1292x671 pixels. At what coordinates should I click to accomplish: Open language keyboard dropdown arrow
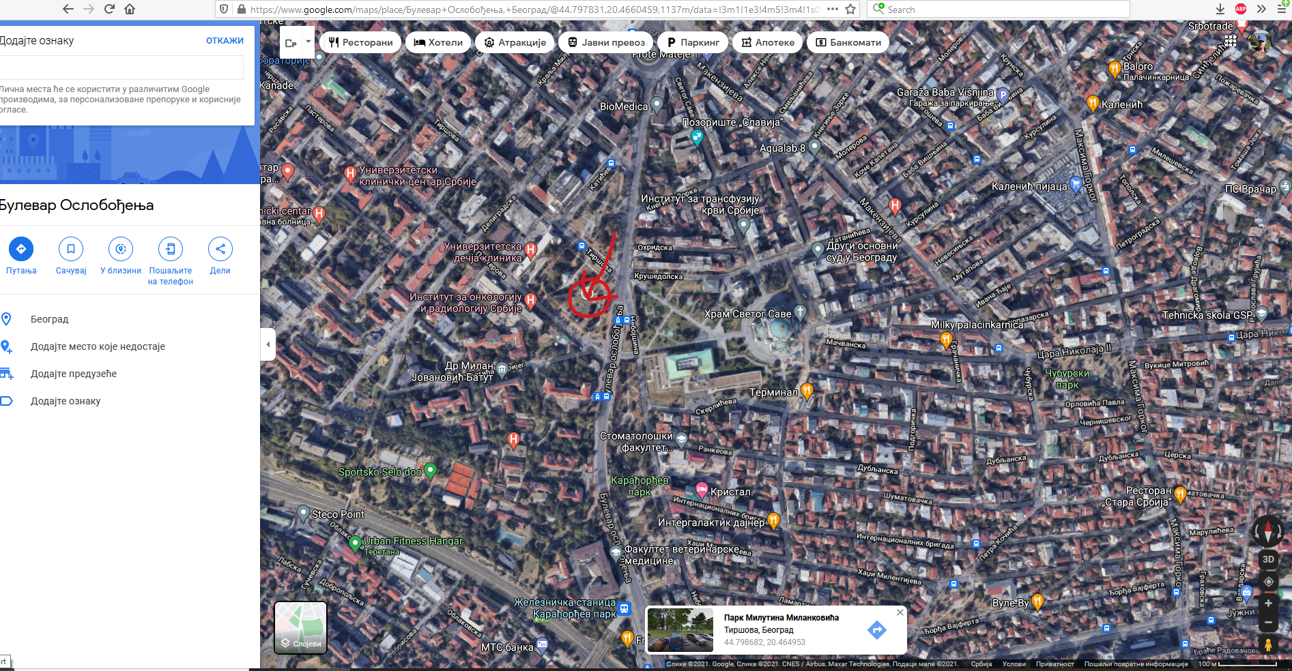coord(308,42)
